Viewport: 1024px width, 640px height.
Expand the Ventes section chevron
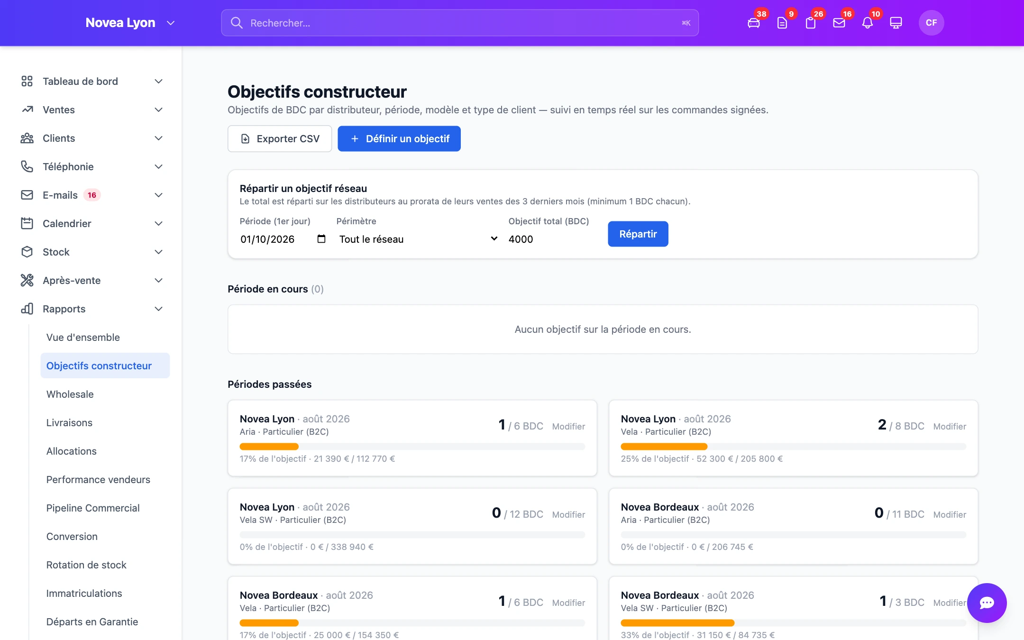(159, 110)
